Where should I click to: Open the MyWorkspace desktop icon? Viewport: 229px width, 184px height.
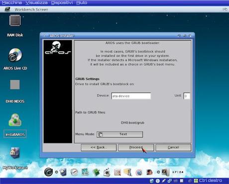pyautogui.click(x=15, y=153)
